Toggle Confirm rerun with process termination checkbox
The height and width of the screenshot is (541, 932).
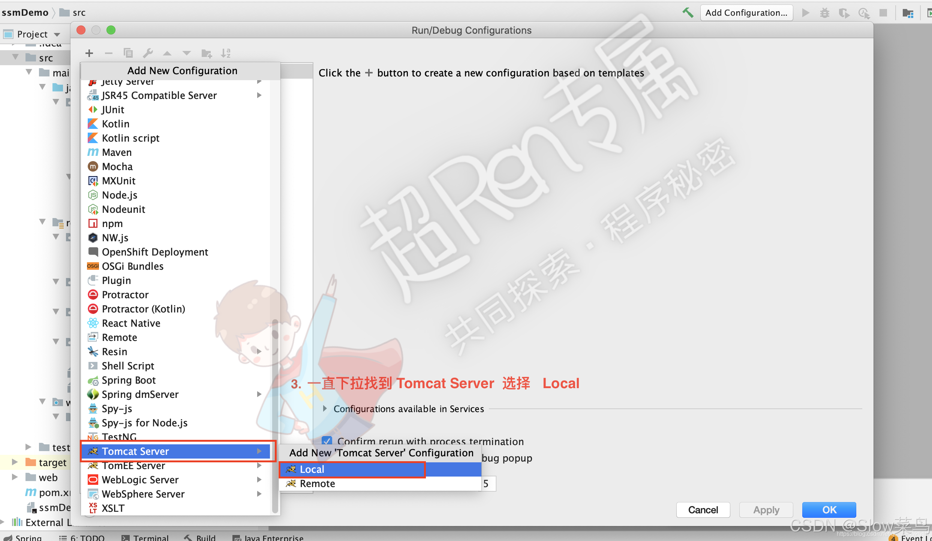tap(327, 441)
